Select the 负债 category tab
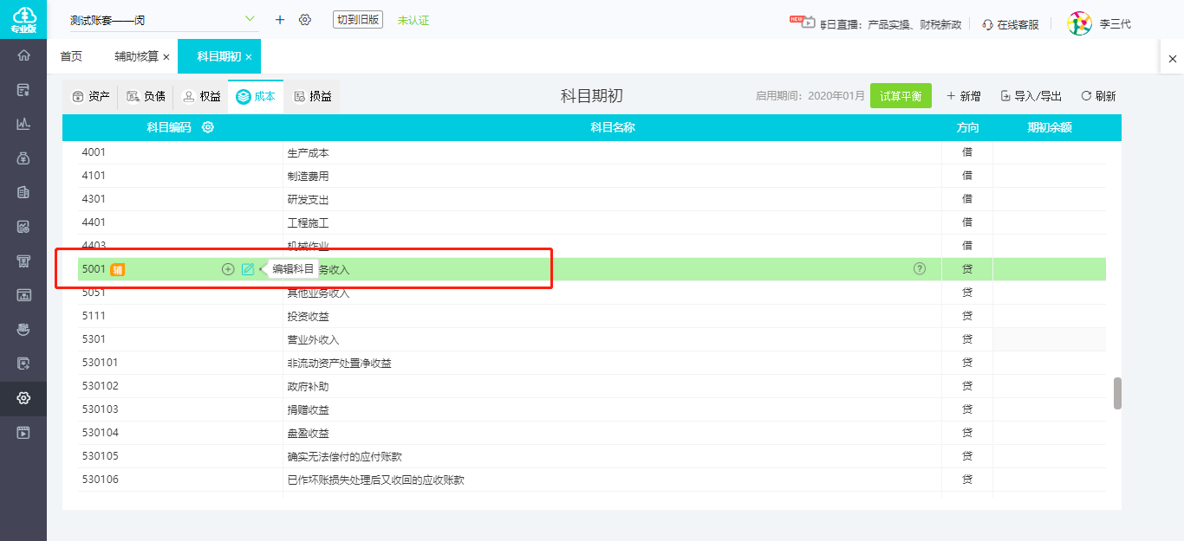Viewport: 1184px width, 541px height. click(146, 96)
